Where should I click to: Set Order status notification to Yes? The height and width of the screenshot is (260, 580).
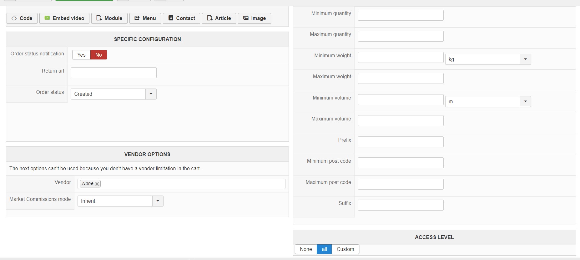click(x=81, y=55)
